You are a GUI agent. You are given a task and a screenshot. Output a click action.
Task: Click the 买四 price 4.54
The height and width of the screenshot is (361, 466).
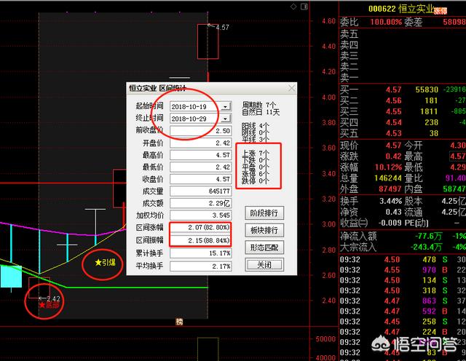[x=393, y=122]
